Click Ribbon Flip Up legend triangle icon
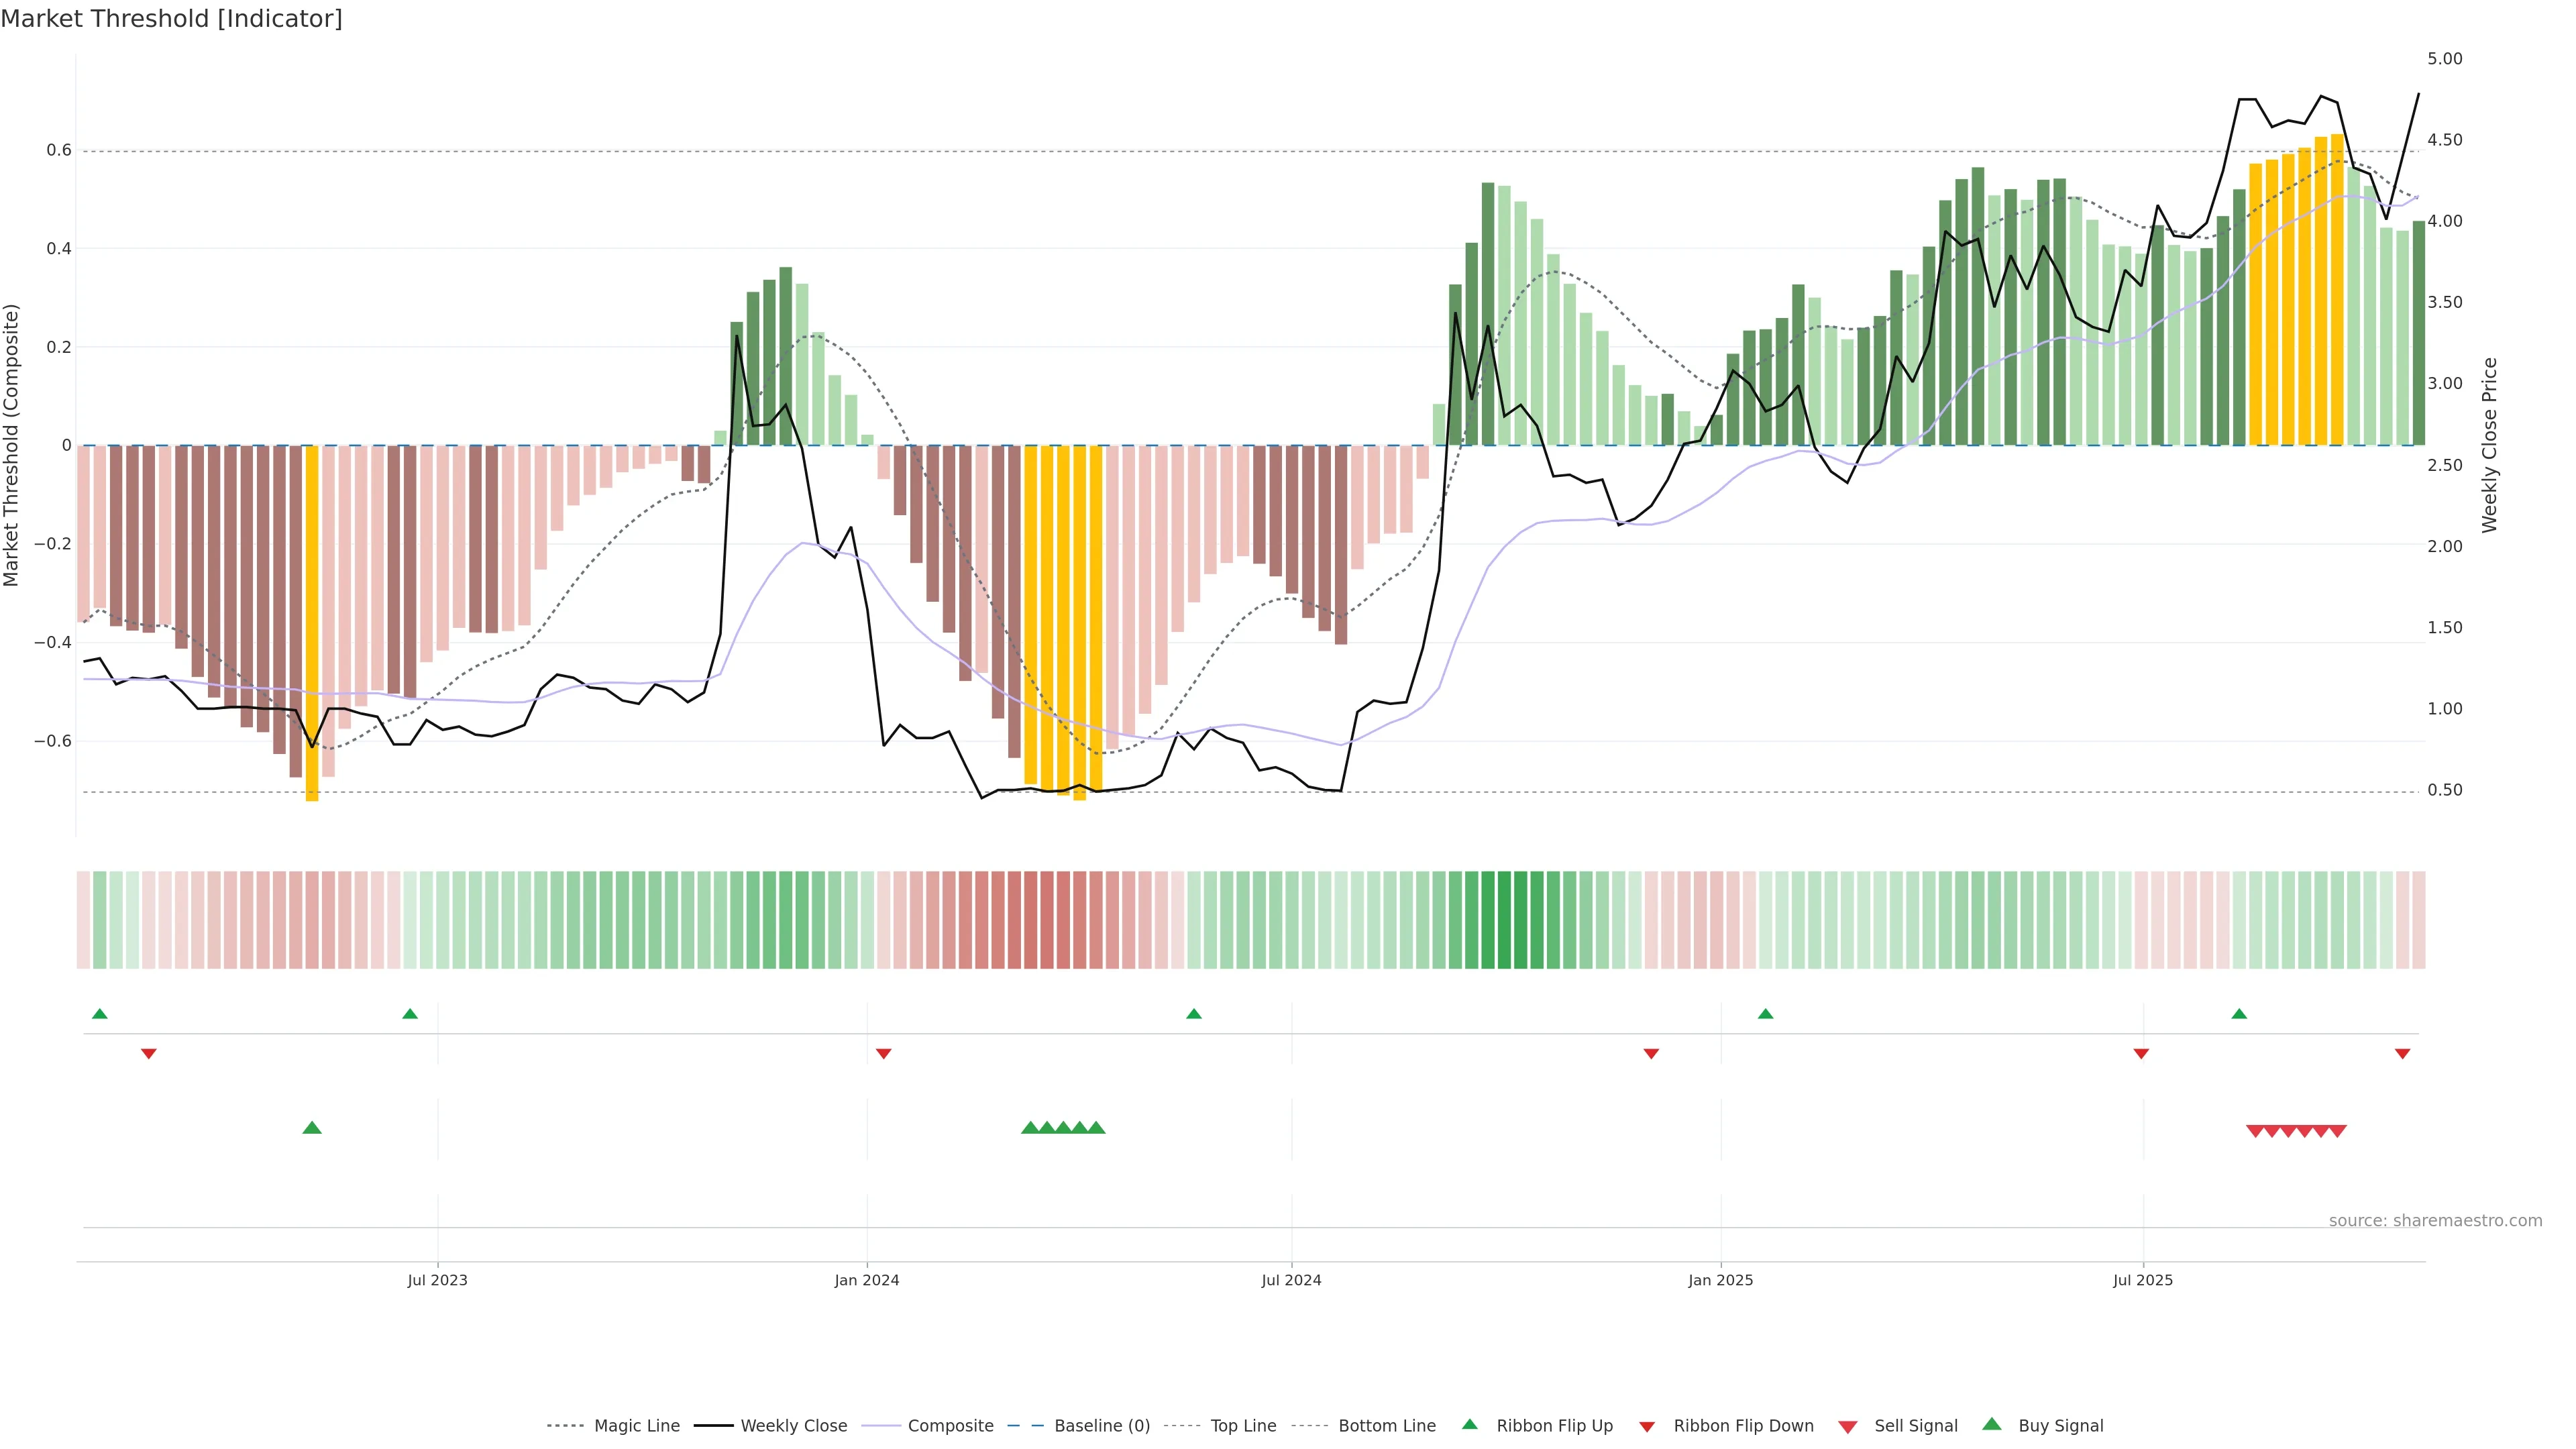The image size is (2576, 1449). [x=1469, y=1425]
